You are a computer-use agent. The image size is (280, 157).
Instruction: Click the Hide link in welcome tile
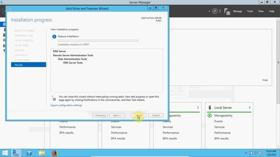point(265,80)
